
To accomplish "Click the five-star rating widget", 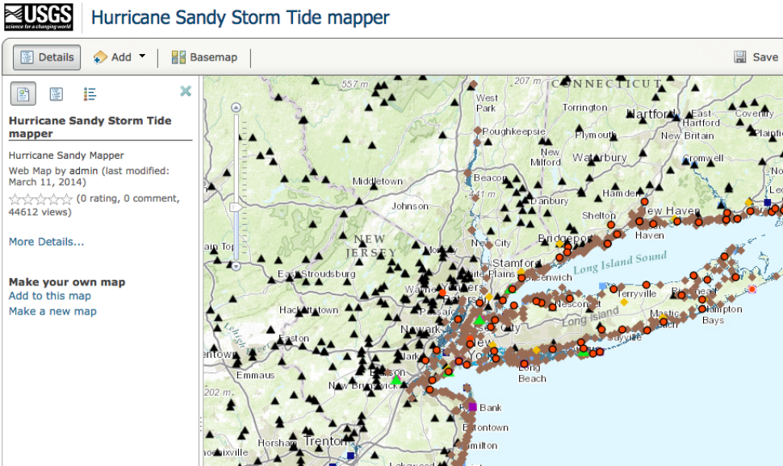I will click(x=40, y=199).
